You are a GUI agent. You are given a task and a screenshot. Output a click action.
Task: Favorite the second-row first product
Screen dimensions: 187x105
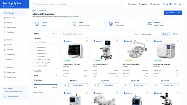point(87,93)
